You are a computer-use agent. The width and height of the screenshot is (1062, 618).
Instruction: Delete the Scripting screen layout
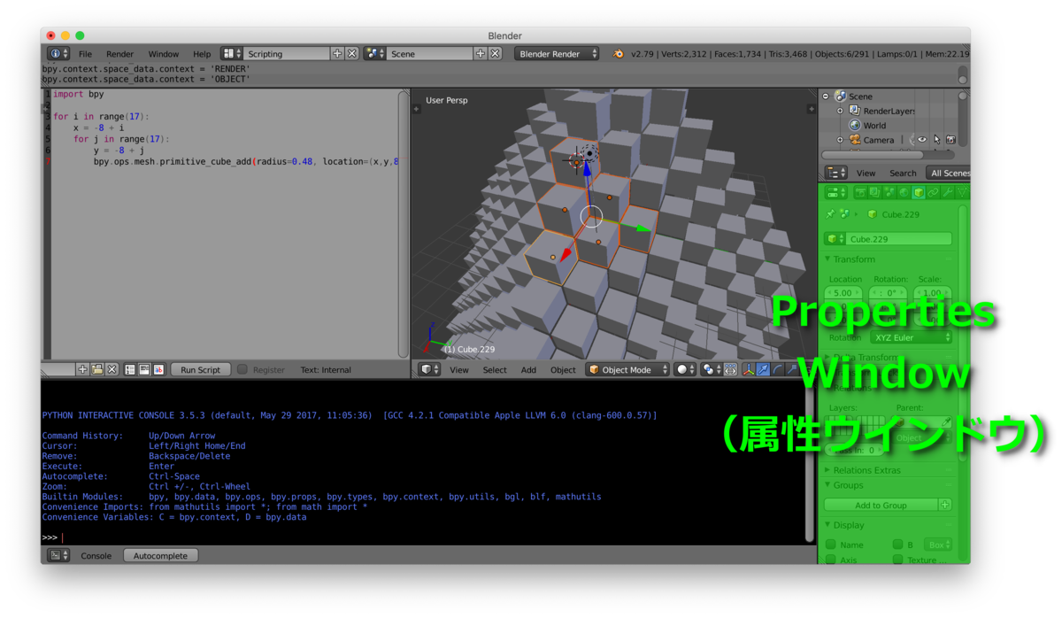(352, 54)
